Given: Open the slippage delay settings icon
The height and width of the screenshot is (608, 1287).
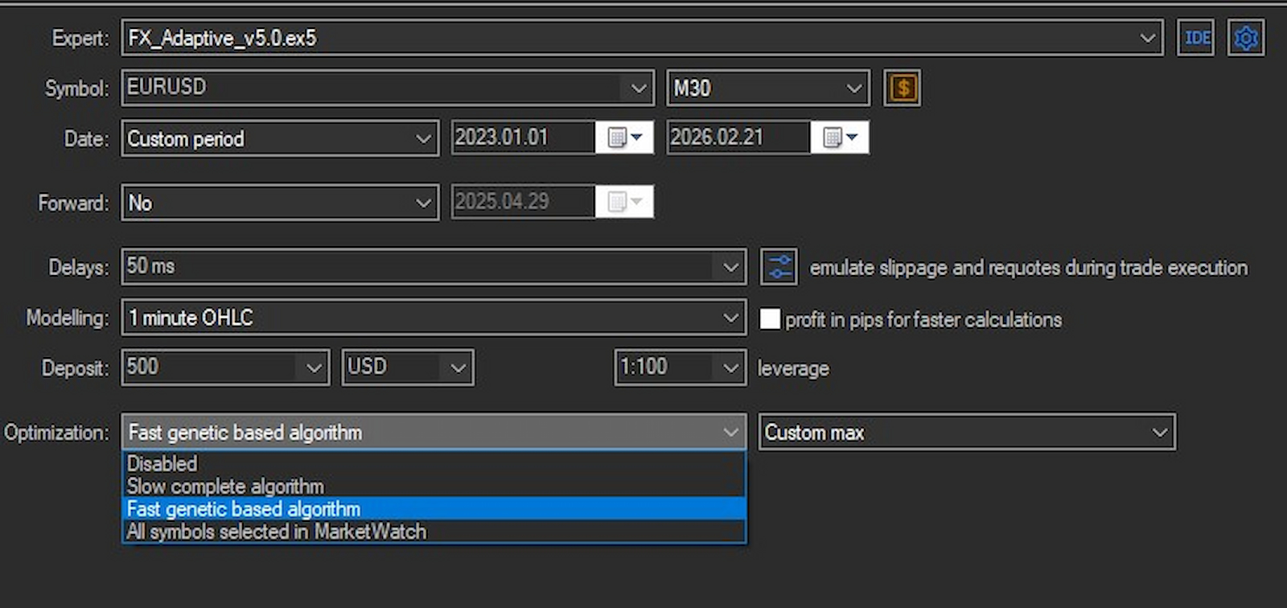Looking at the screenshot, I should 779,267.
